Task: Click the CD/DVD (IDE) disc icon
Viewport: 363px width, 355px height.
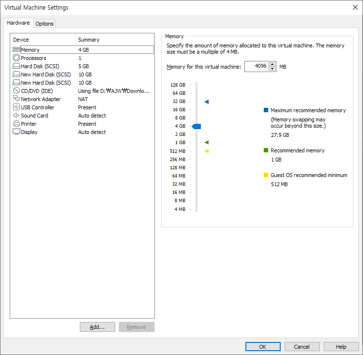Action: (16, 90)
